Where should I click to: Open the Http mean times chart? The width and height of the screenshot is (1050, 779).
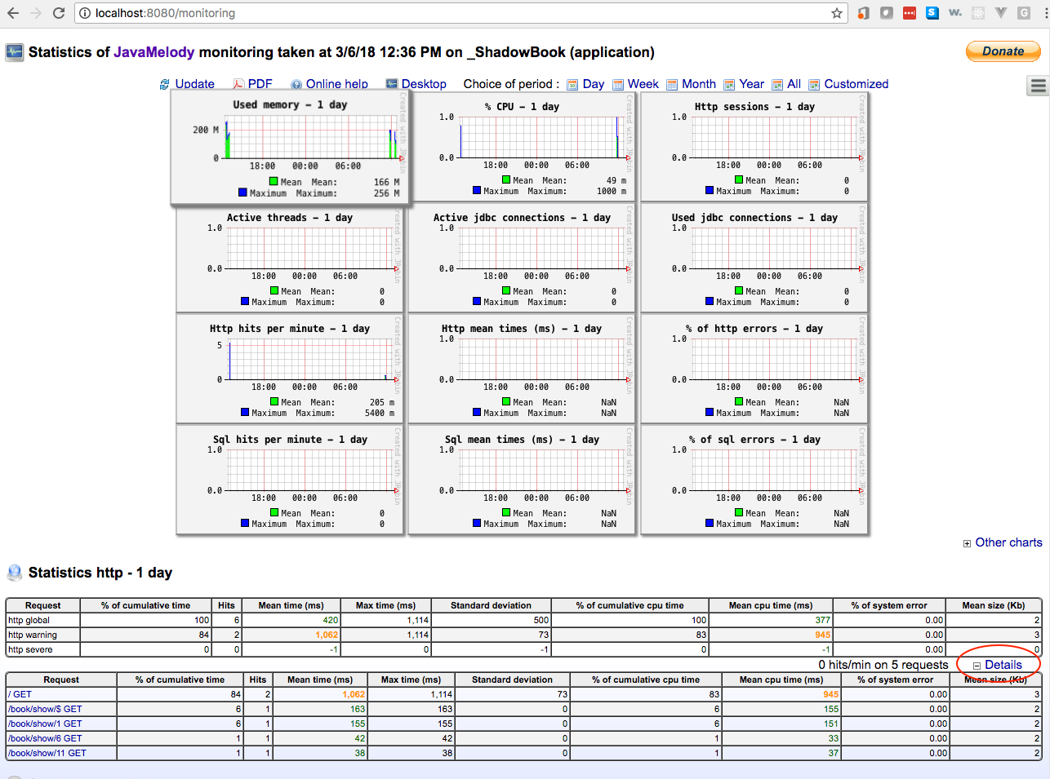tap(522, 370)
